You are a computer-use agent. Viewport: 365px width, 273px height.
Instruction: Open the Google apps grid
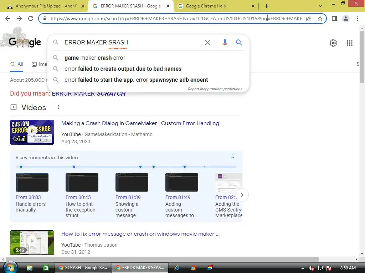[x=349, y=43]
